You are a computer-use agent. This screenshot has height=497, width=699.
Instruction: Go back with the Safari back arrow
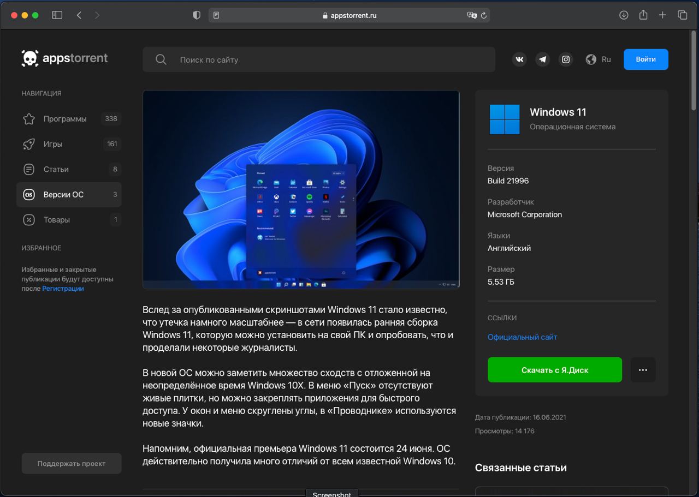point(79,15)
